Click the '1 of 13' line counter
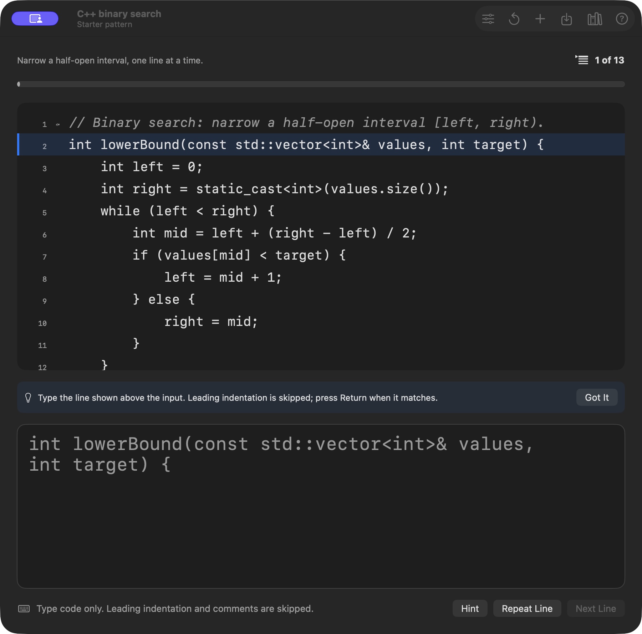Screen dimensions: 642x634 (609, 60)
